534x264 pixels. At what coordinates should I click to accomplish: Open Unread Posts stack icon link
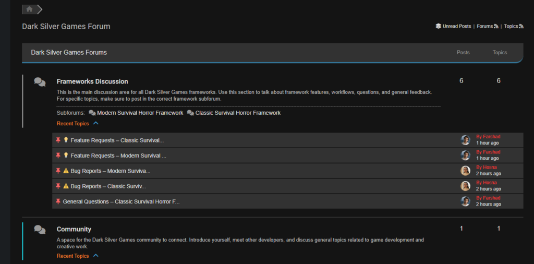click(x=439, y=26)
